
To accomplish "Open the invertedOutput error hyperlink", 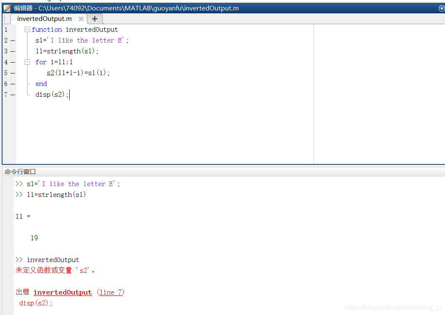I will click(x=63, y=292).
